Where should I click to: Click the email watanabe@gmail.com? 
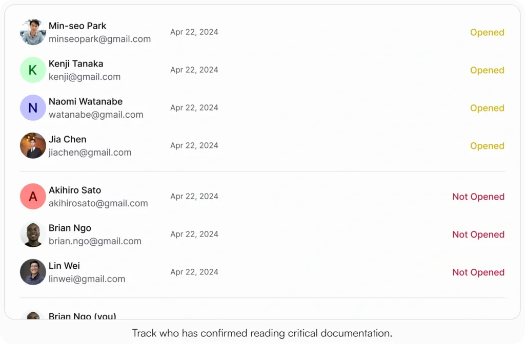pos(96,115)
